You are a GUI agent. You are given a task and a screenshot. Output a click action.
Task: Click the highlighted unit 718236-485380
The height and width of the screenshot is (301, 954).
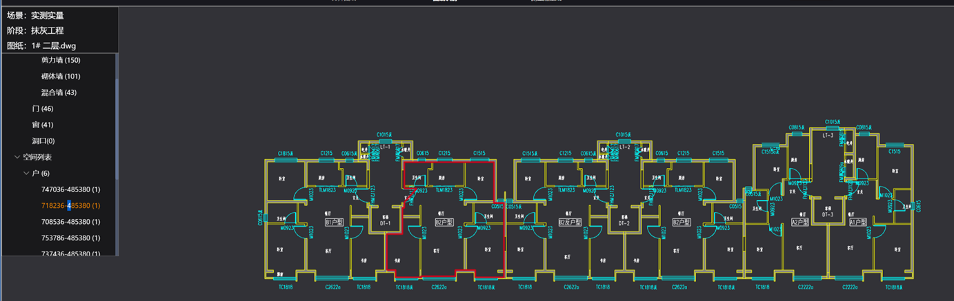pyautogui.click(x=70, y=206)
